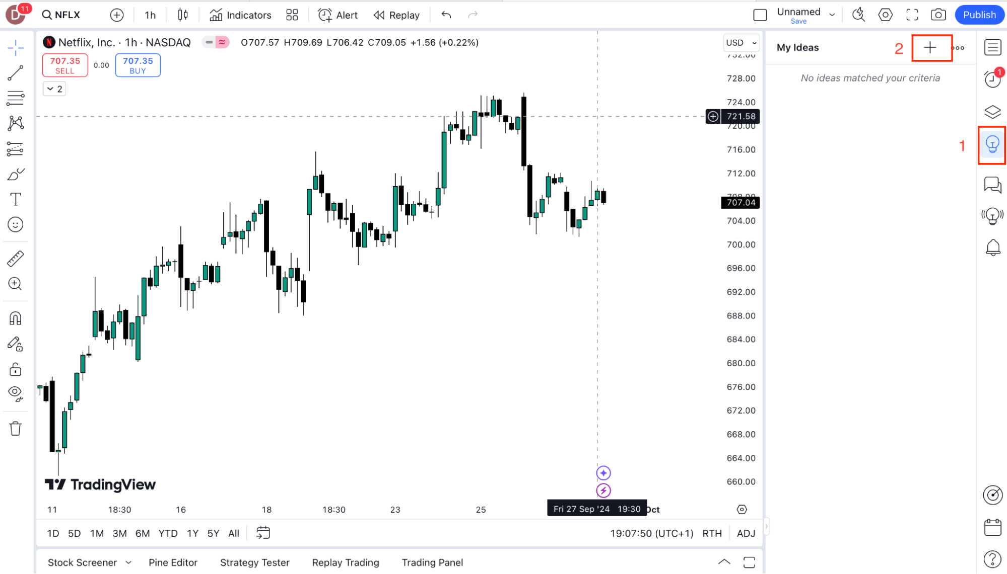Click the blue Publish button
This screenshot has height=574, width=1007.
pyautogui.click(x=979, y=15)
